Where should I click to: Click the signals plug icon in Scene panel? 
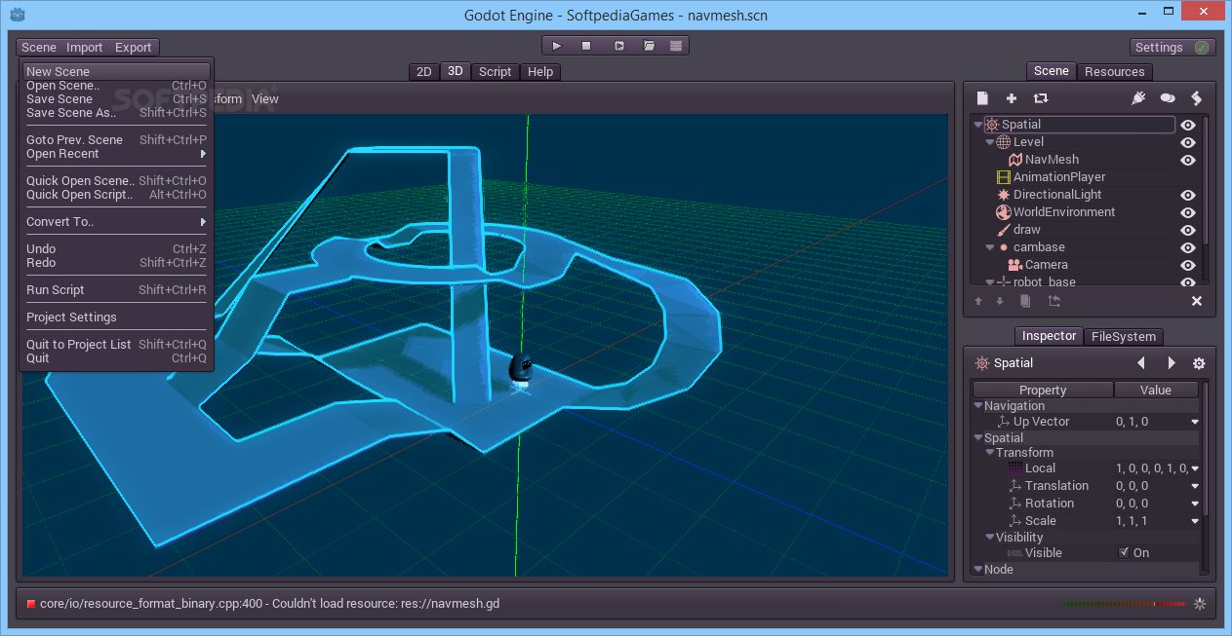pyautogui.click(x=1137, y=98)
